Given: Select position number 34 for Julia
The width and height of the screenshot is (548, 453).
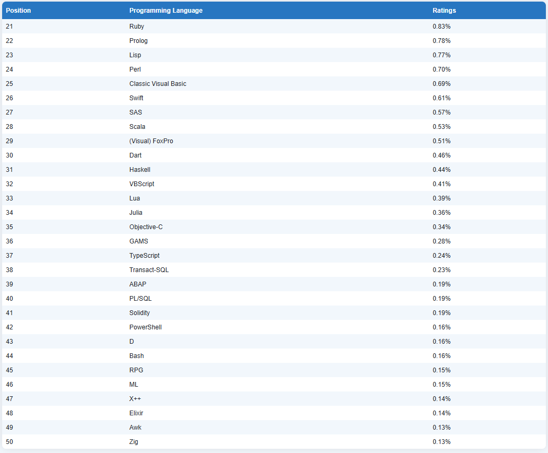Looking at the screenshot, I should pyautogui.click(x=10, y=213).
